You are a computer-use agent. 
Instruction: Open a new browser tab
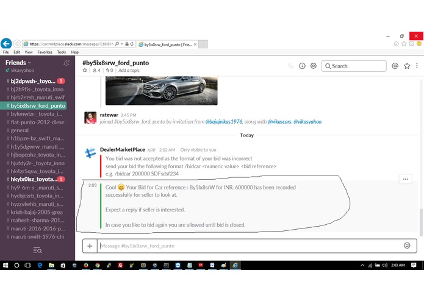point(203,44)
